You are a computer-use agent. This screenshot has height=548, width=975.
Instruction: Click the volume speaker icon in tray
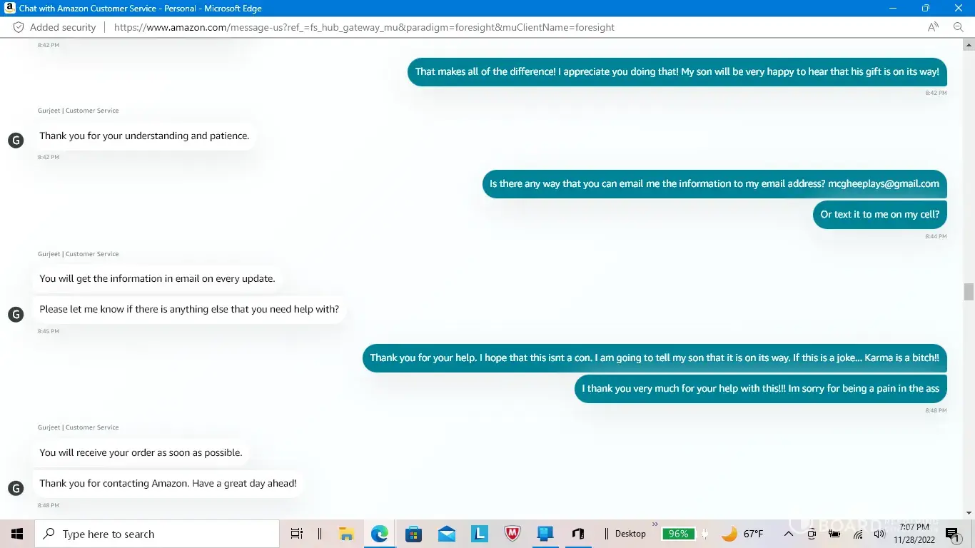click(879, 534)
